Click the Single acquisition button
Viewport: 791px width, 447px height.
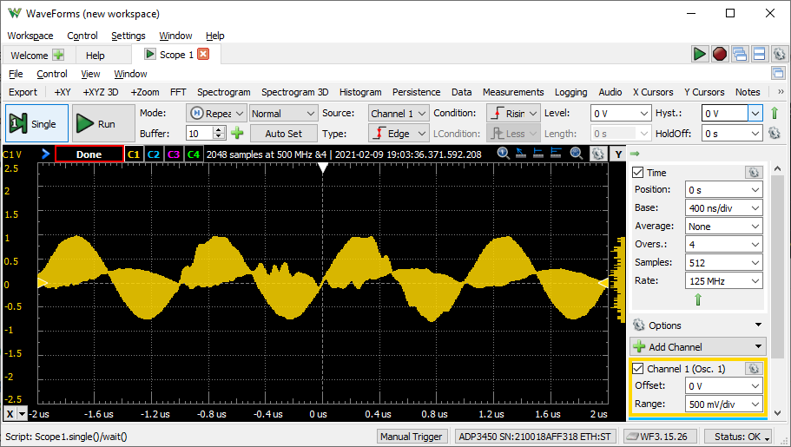pos(36,123)
